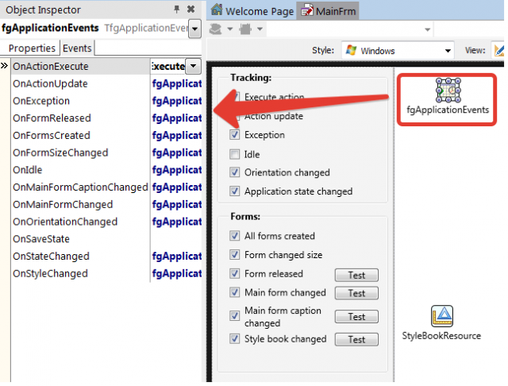Image resolution: width=508 pixels, height=386 pixels.
Task: Select the OnFormsCreated event name
Action: 52,135
